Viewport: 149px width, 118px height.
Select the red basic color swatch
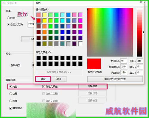click(38, 21)
